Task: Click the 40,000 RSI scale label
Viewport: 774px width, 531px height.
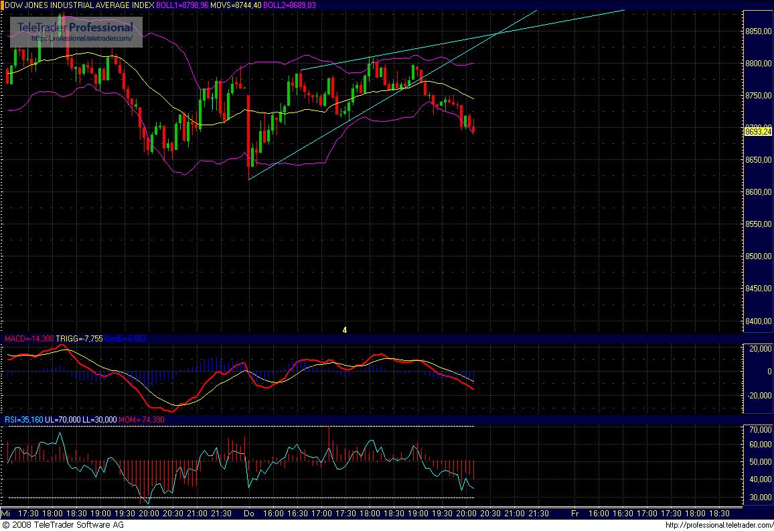Action: click(760, 479)
